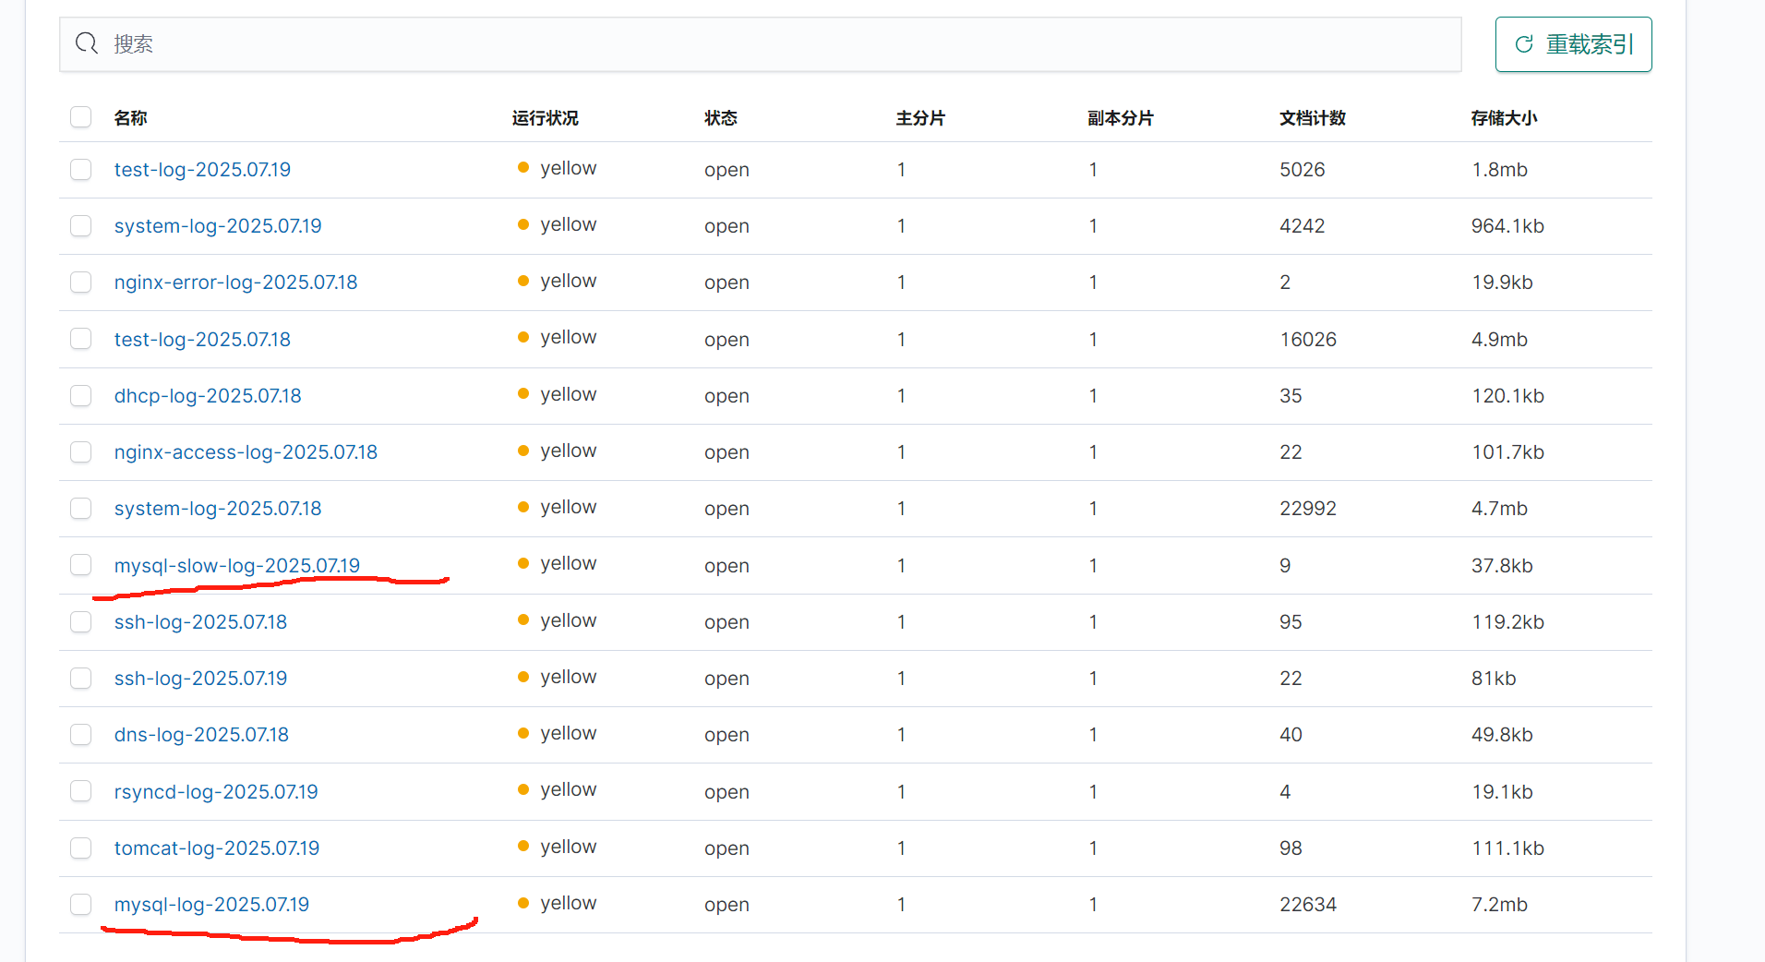Screen dimensions: 1765x962
Task: Open the system-log-2025.07.18 index link
Action: pyautogui.click(x=218, y=509)
